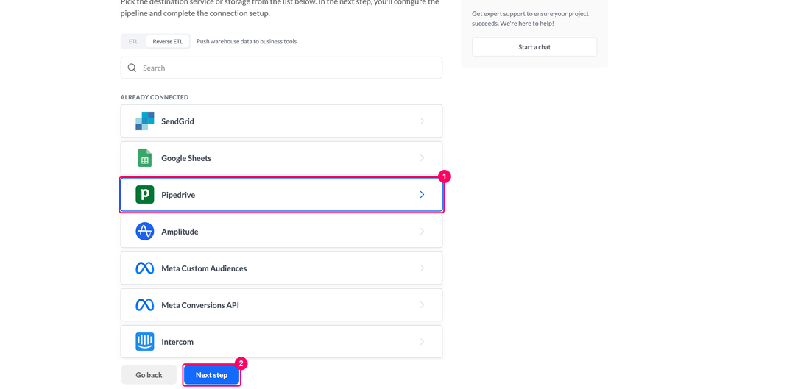This screenshot has width=795, height=389.
Task: Open Meta Conversions API row chevron
Action: click(422, 305)
